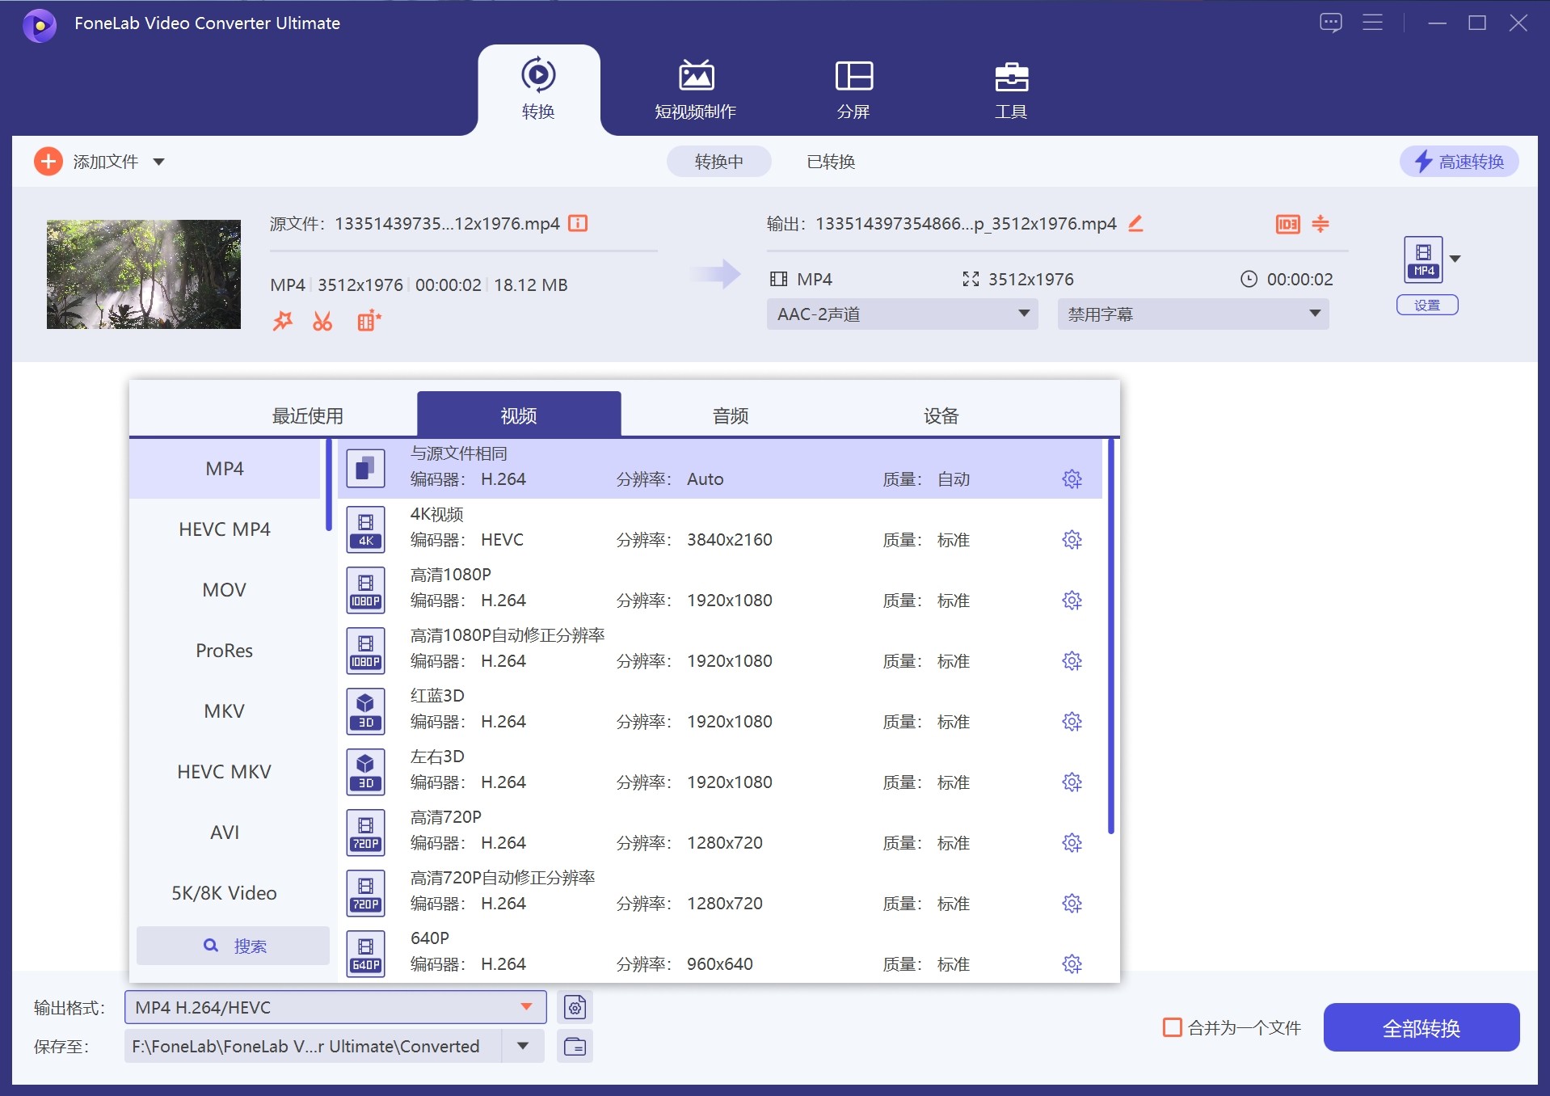
Task: Click the compress video icon
Action: pyautogui.click(x=1320, y=224)
